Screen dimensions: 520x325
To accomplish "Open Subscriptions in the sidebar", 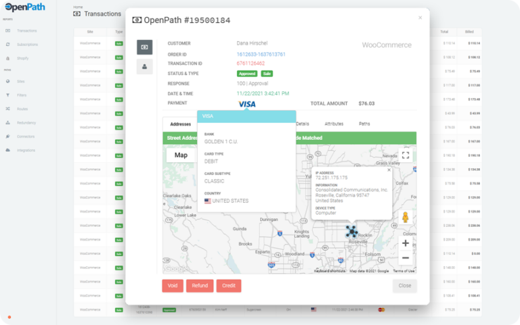I will click(x=27, y=45).
